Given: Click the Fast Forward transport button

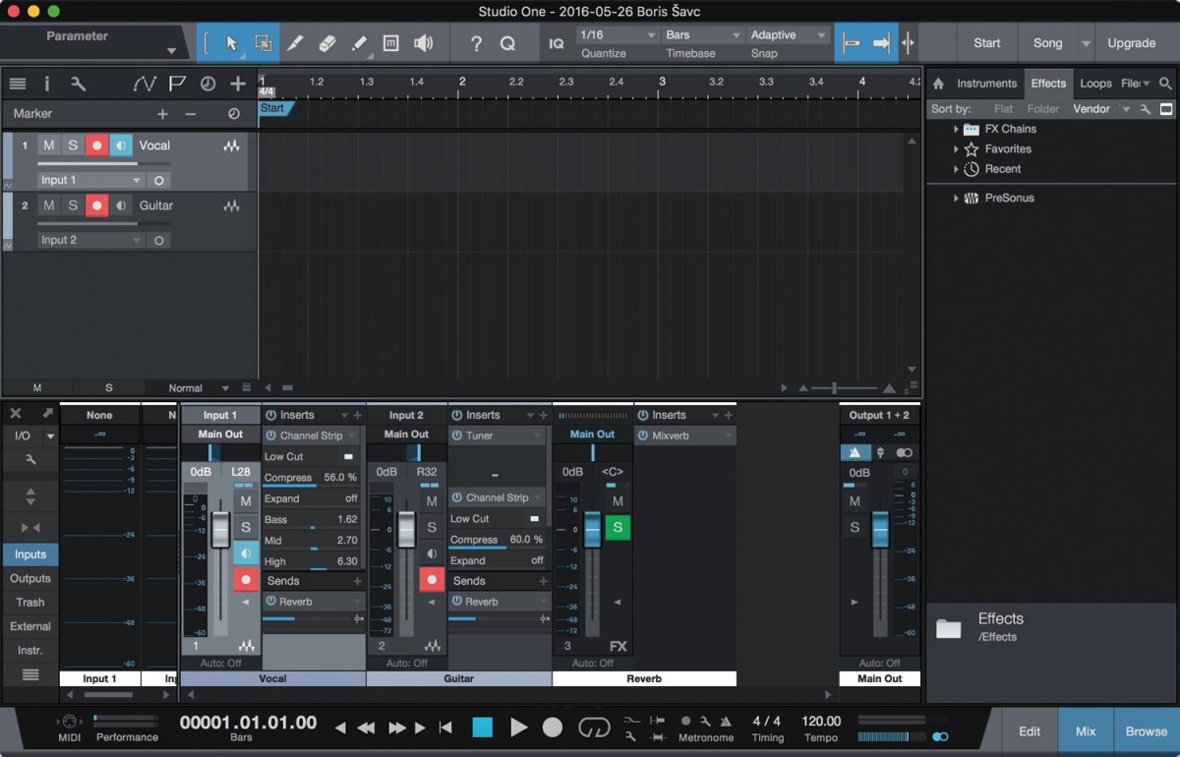Looking at the screenshot, I should tap(396, 728).
